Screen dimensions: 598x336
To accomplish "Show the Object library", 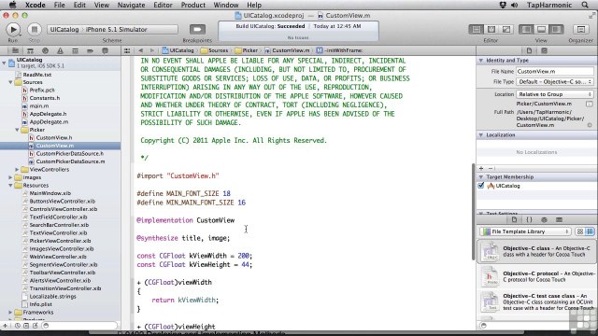I will pos(544,220).
